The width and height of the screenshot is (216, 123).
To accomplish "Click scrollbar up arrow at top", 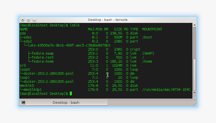I will (194, 25).
